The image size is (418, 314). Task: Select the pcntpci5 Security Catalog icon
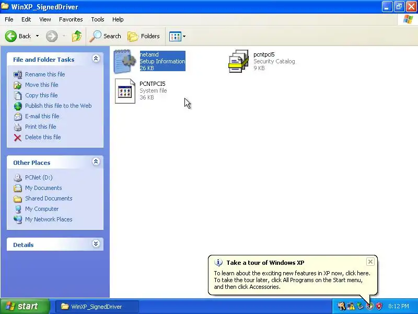pyautogui.click(x=238, y=61)
